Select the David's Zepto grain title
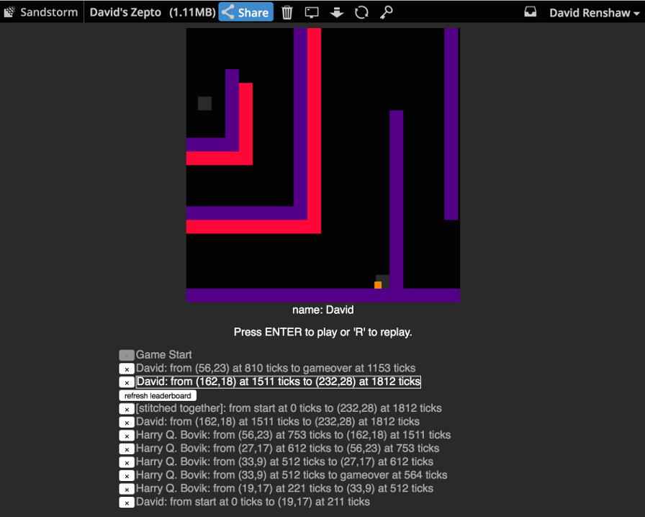This screenshot has width=645, height=517. (125, 12)
